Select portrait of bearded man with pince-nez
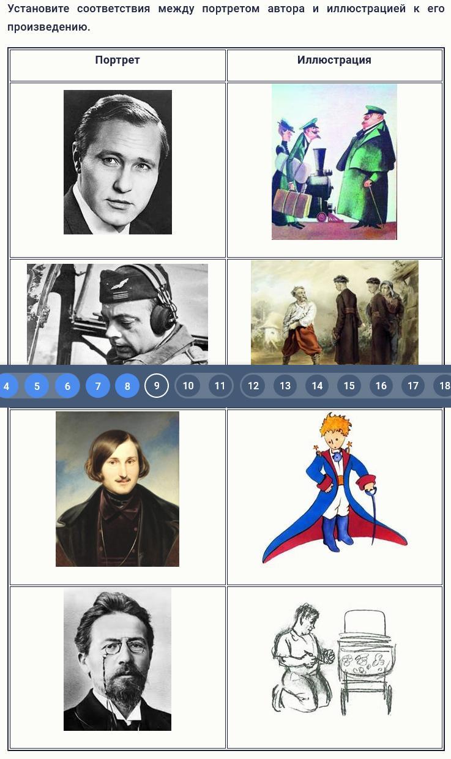The height and width of the screenshot is (759, 451). (x=117, y=659)
